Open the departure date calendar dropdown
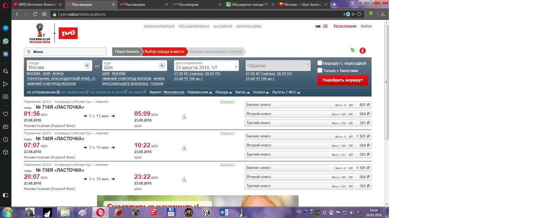The height and width of the screenshot is (218, 533). 237,66
